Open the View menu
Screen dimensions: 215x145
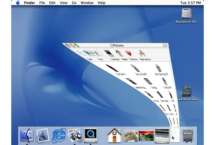pos(64,3)
